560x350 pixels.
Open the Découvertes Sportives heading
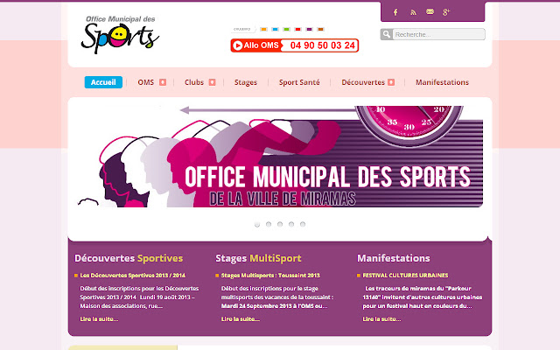click(129, 258)
